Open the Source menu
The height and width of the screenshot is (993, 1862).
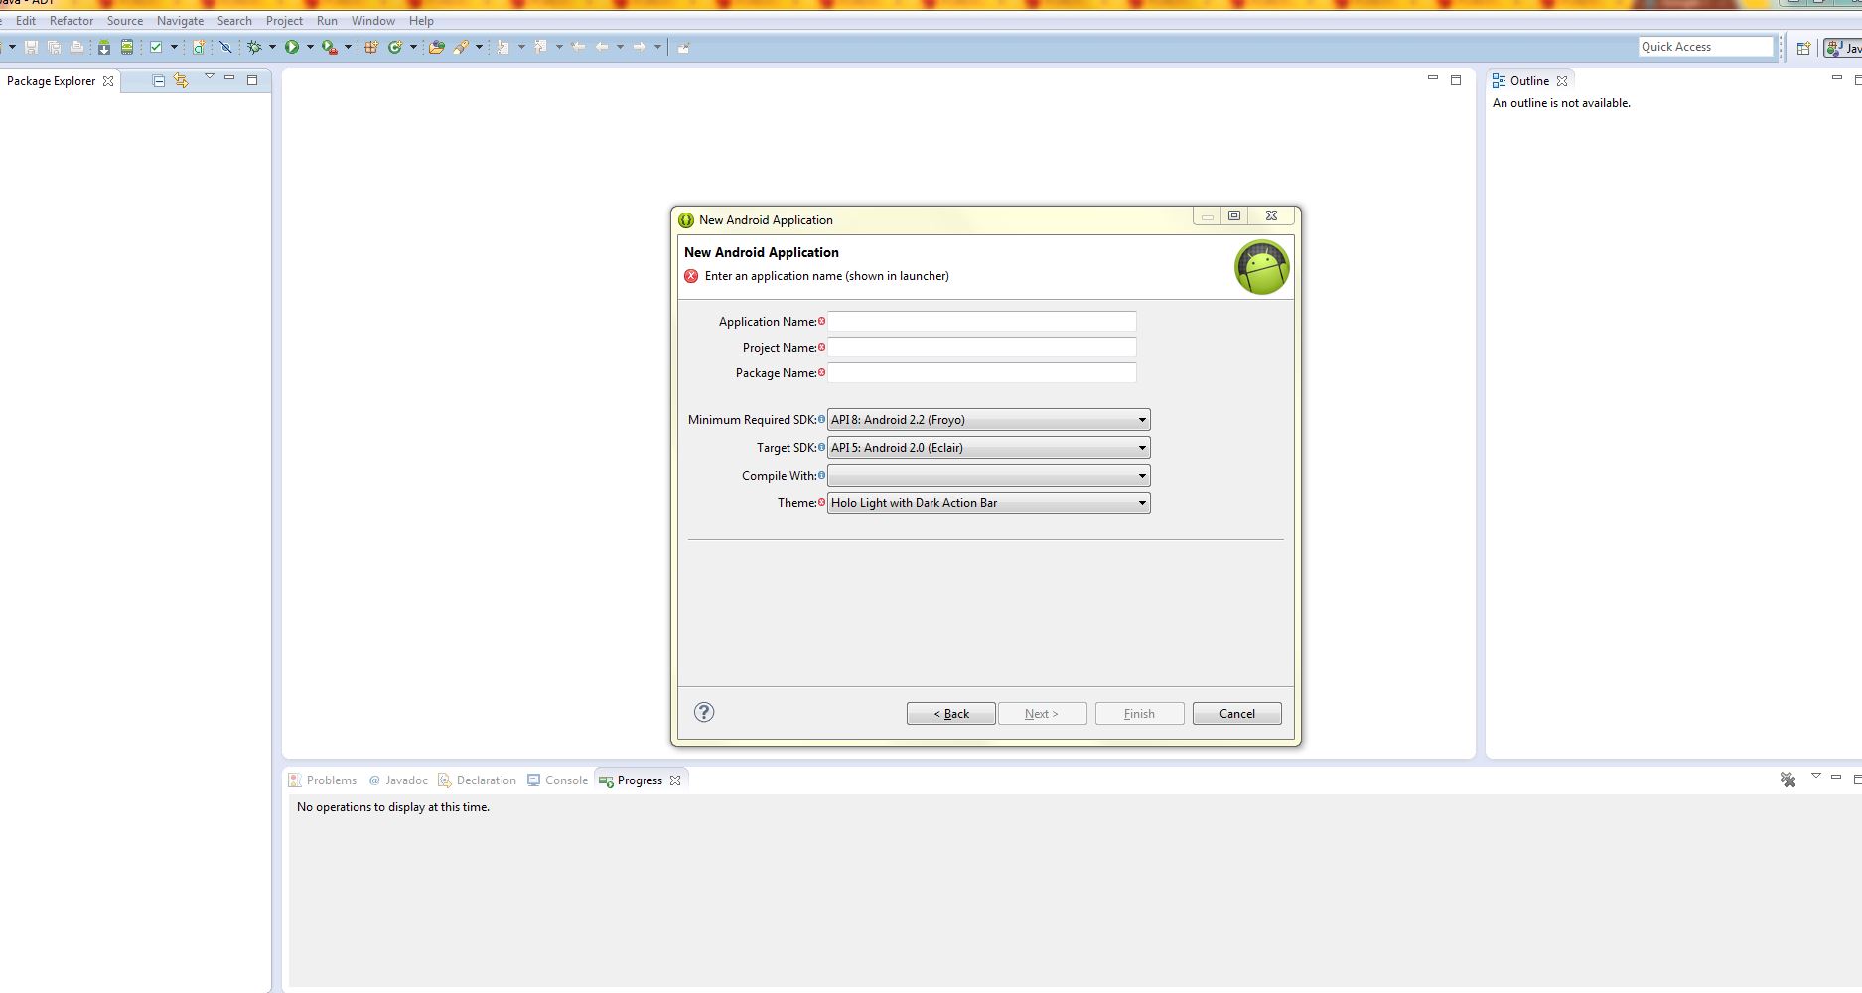(125, 20)
